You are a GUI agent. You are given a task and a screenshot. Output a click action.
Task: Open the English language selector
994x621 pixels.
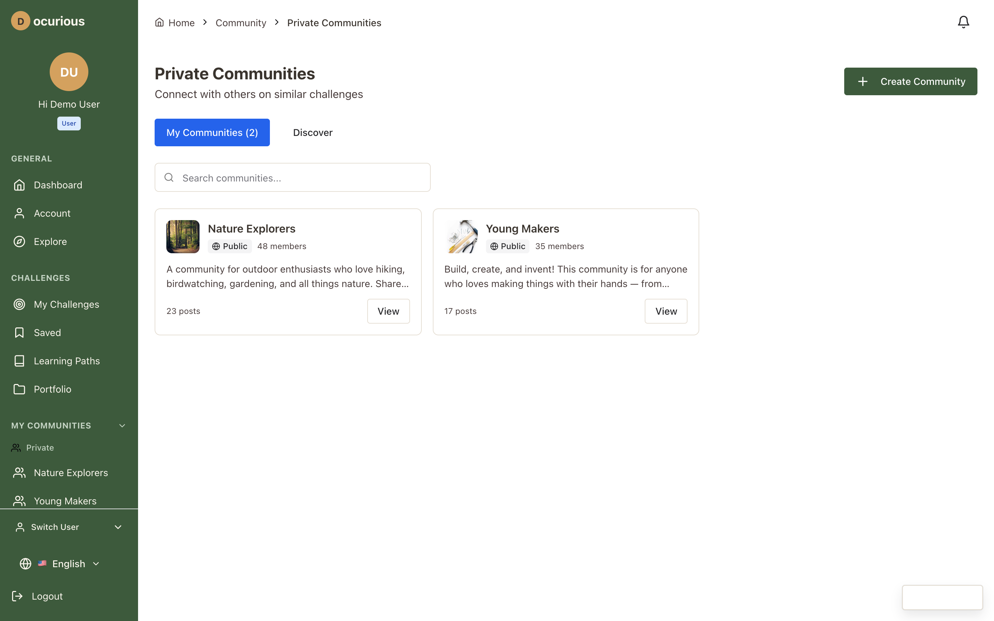68,563
